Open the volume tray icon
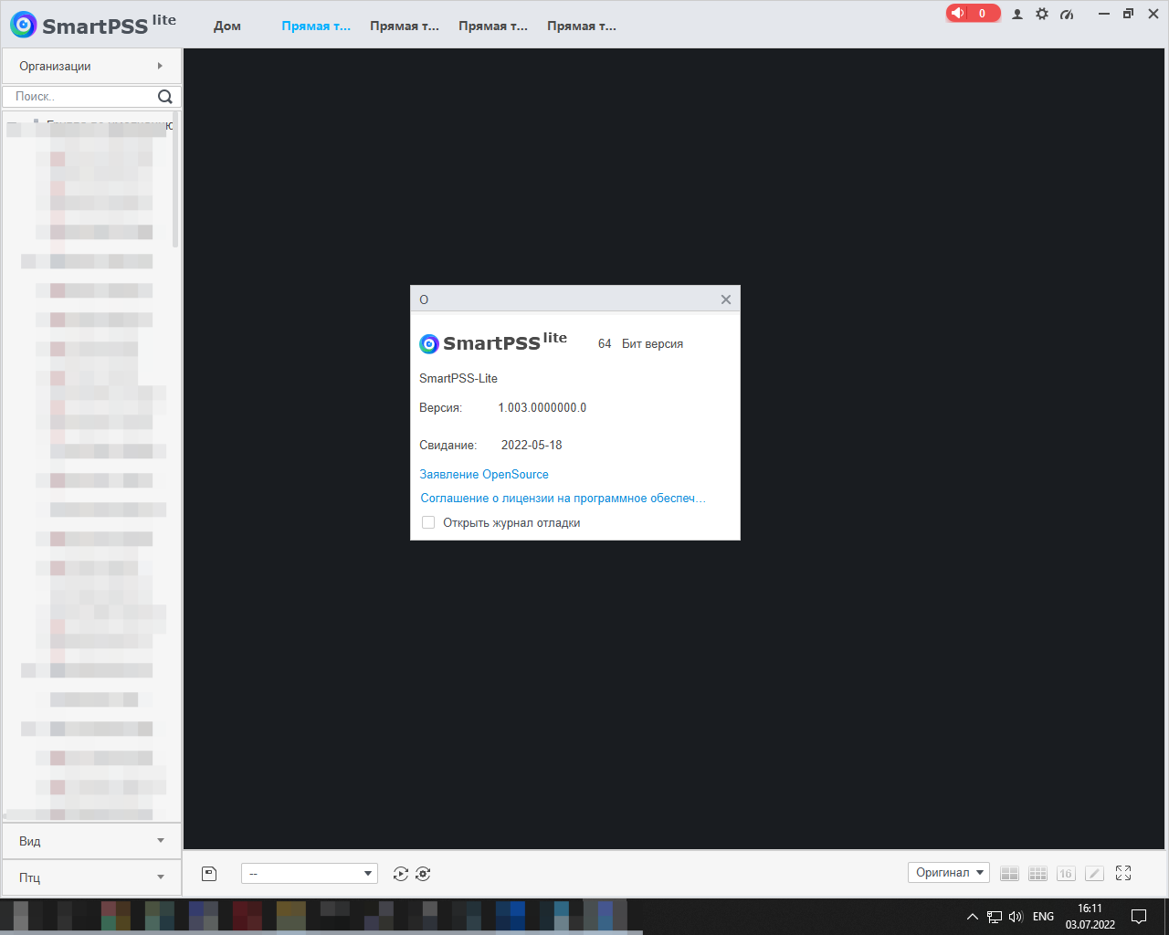 pyautogui.click(x=1016, y=917)
